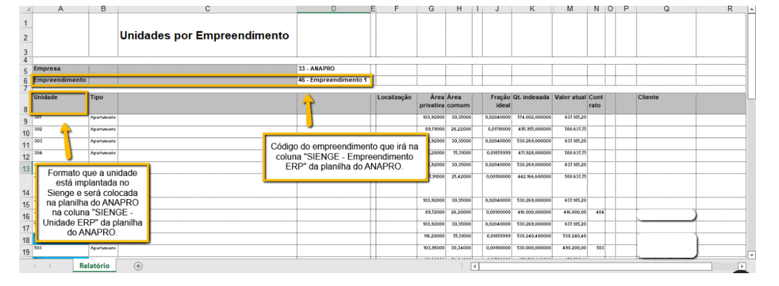
Task: Click the 'Área privativa' heading cell
Action: 431,104
